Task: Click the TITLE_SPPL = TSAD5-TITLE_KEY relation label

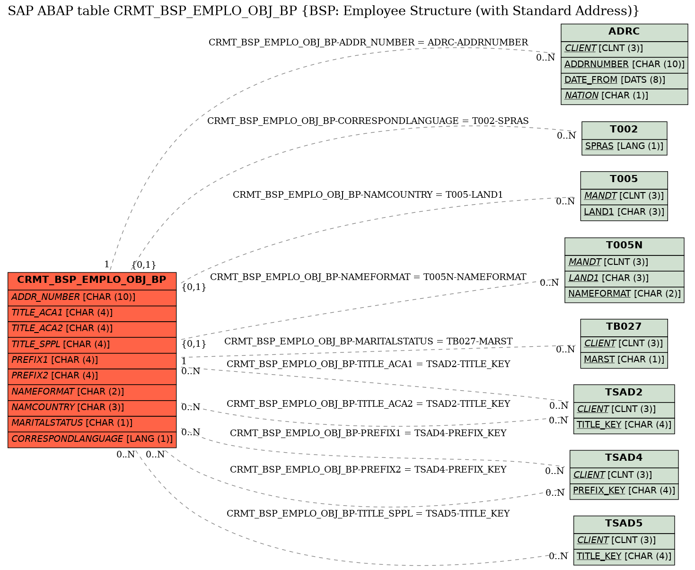Action: point(368,514)
